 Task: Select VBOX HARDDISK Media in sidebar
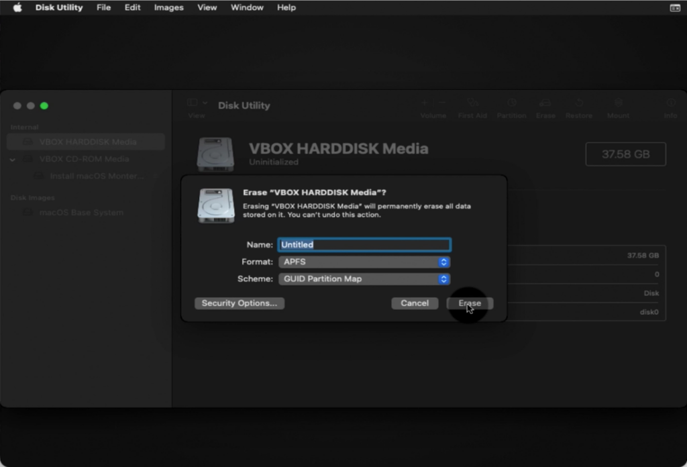(x=86, y=142)
